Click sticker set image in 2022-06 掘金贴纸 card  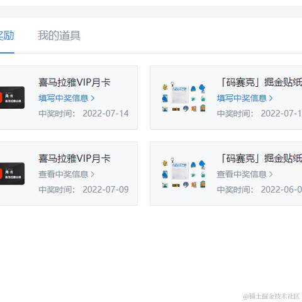tap(184, 174)
